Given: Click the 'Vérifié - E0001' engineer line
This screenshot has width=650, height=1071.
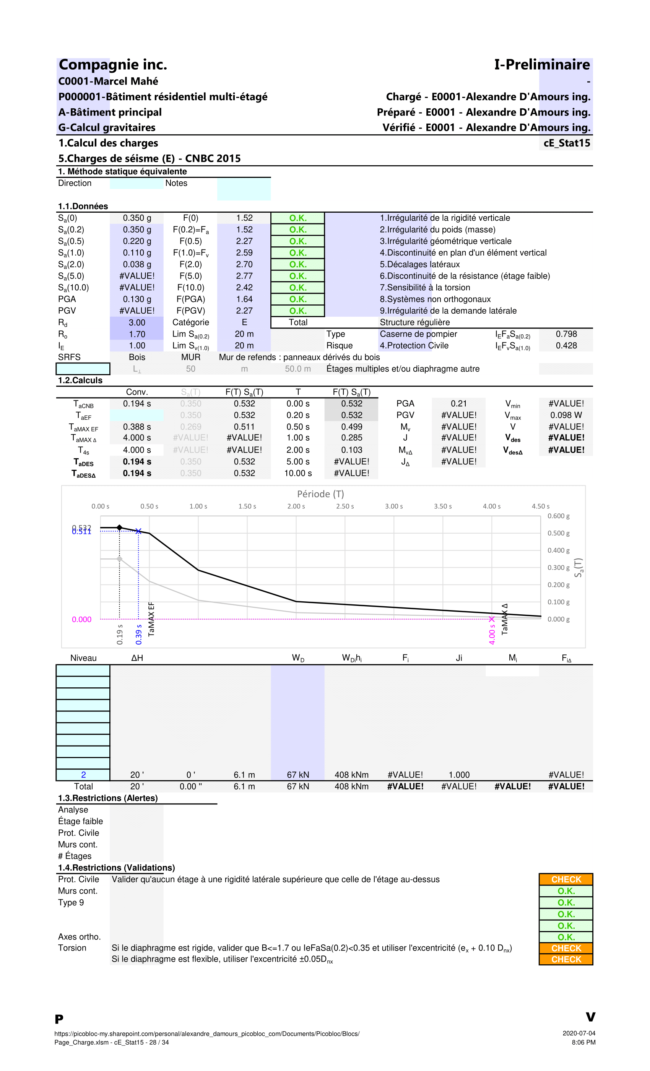Looking at the screenshot, I should point(487,127).
